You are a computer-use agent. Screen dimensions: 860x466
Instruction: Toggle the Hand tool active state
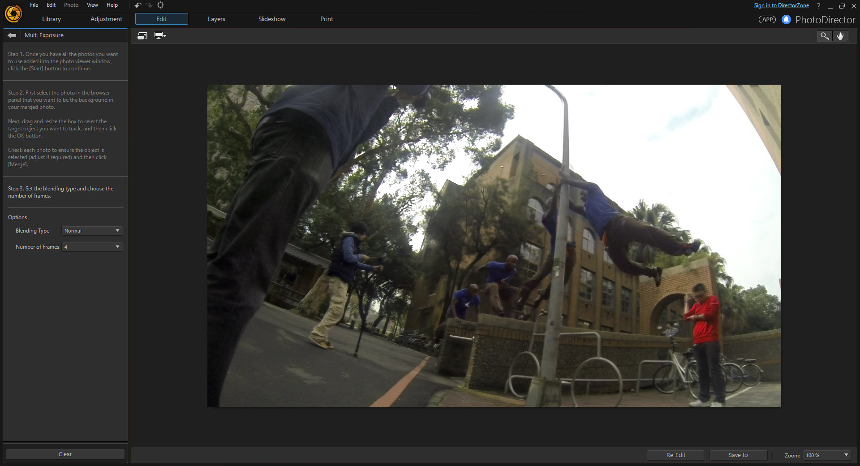coord(841,36)
